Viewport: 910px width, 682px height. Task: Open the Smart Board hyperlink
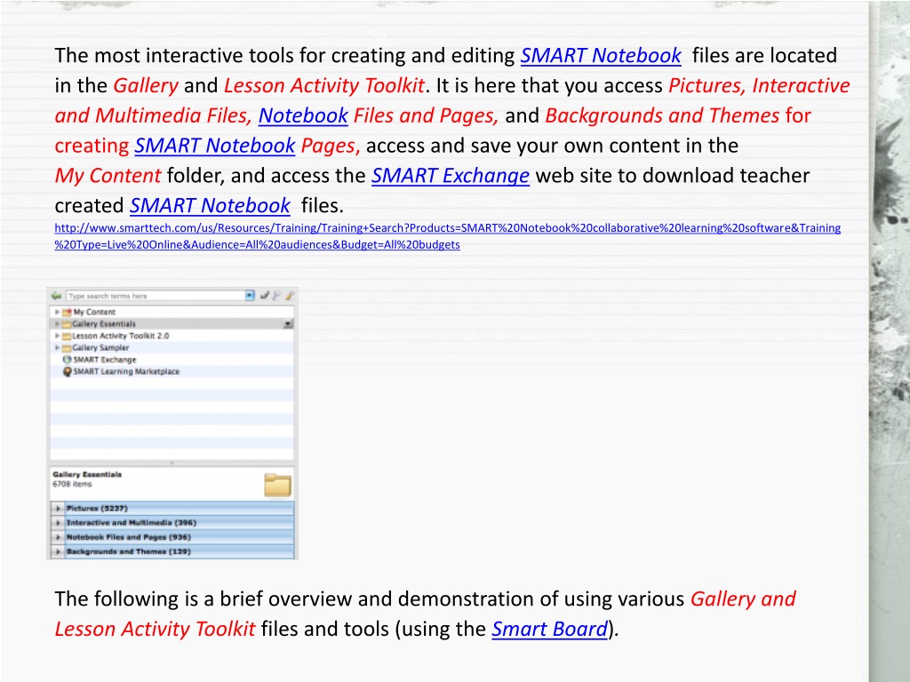pos(549,630)
